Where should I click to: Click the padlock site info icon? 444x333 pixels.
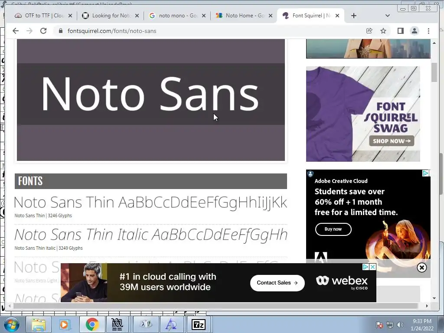coord(60,31)
